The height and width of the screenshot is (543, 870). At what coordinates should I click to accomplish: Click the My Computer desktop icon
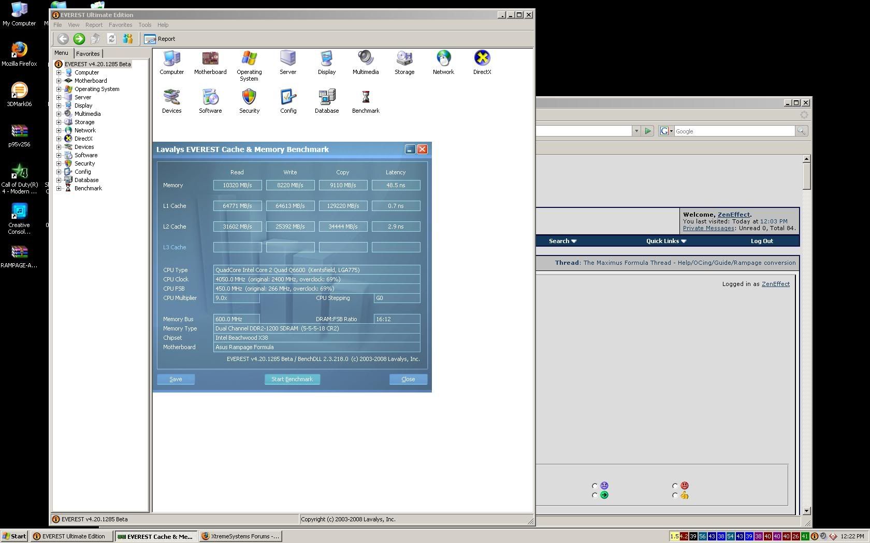pos(19,14)
